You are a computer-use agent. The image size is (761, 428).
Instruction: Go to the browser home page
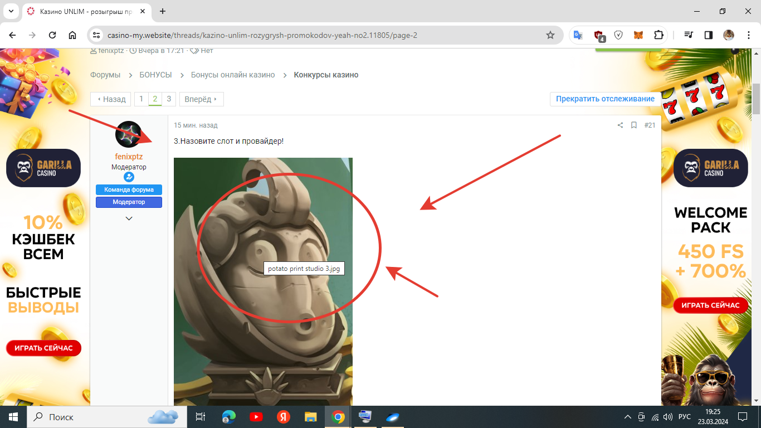tap(72, 35)
